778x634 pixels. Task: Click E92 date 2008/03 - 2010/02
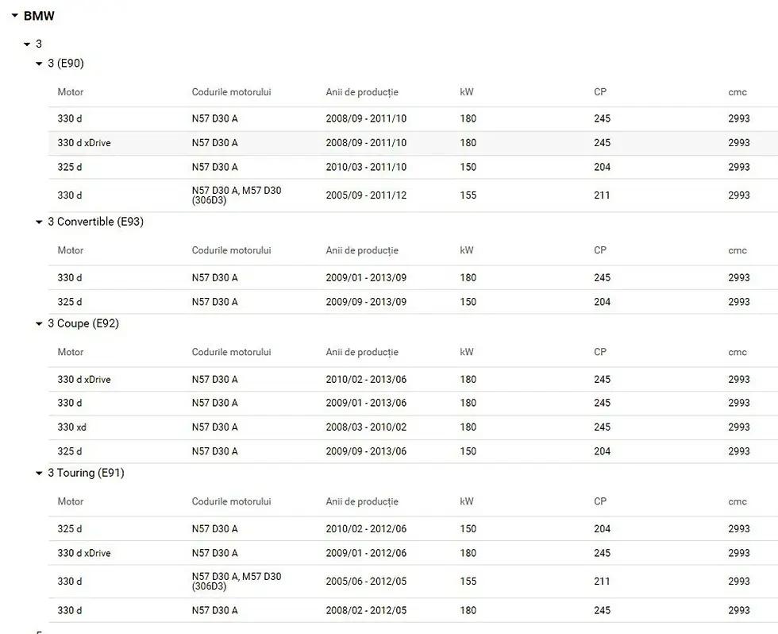[366, 427]
